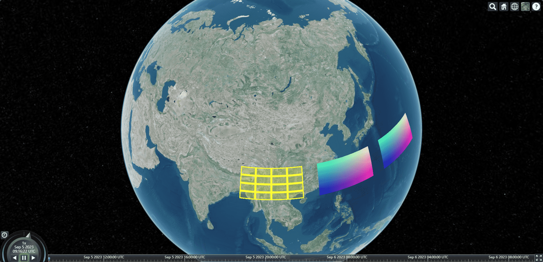Jump timeline to Sep 6 2023 04:00:00 UTC
The height and width of the screenshot is (262, 543).
(428, 257)
